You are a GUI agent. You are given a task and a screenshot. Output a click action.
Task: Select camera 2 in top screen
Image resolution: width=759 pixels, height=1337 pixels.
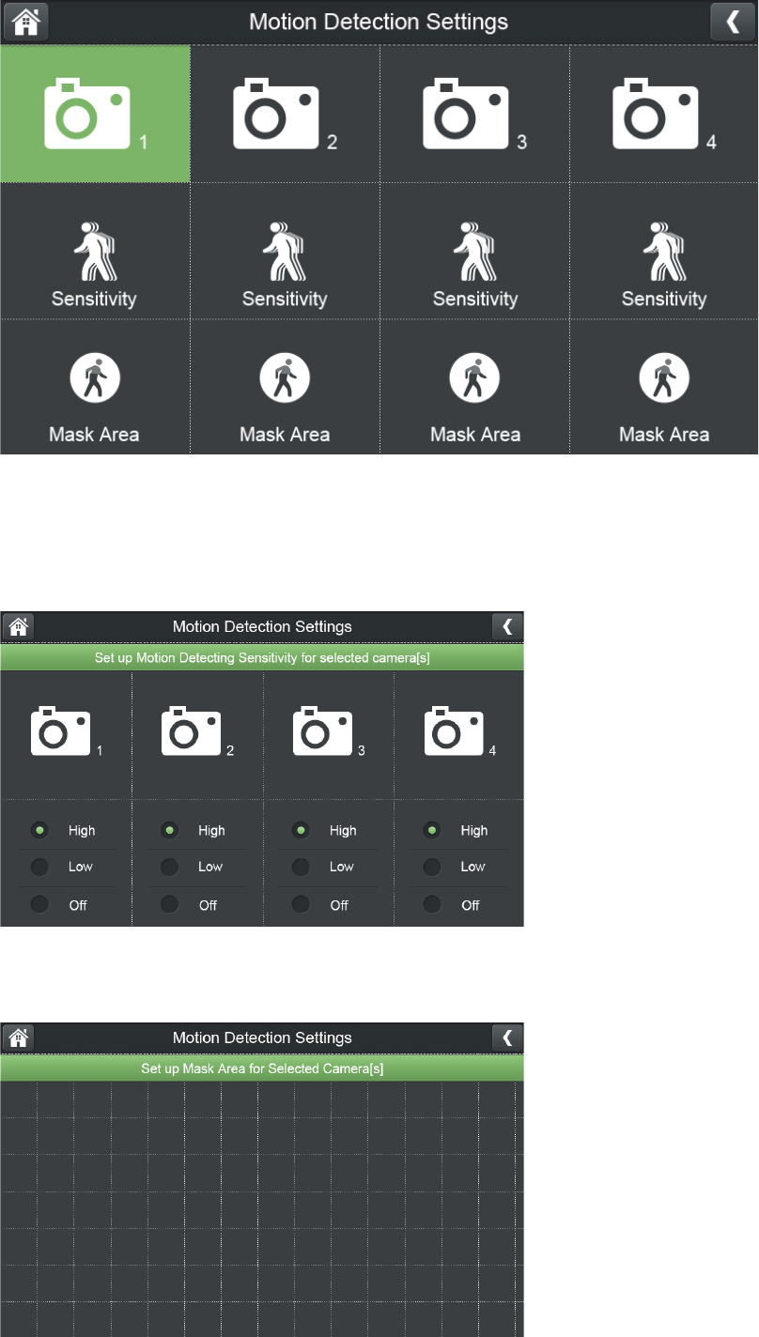pos(285,114)
